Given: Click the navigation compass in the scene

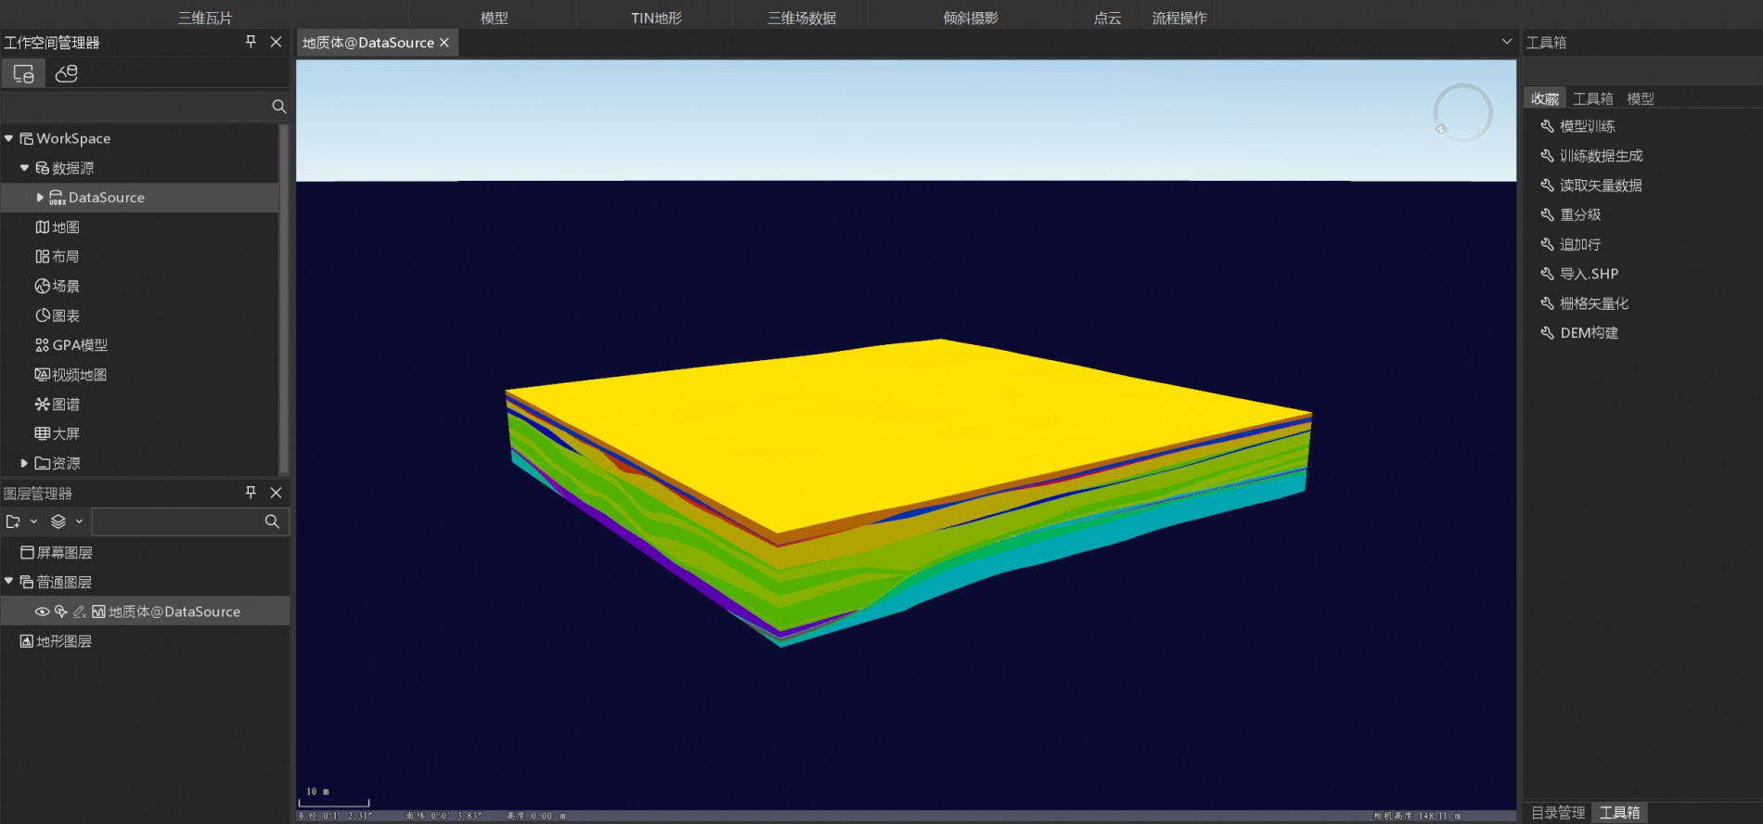Looking at the screenshot, I should click(x=1461, y=113).
